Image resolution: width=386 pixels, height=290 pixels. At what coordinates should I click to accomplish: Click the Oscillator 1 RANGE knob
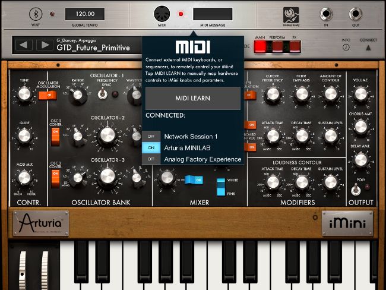77,95
